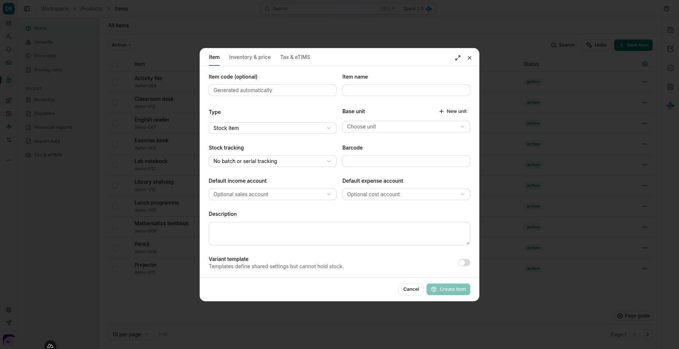Tick the select-all items header checkbox

115,64
